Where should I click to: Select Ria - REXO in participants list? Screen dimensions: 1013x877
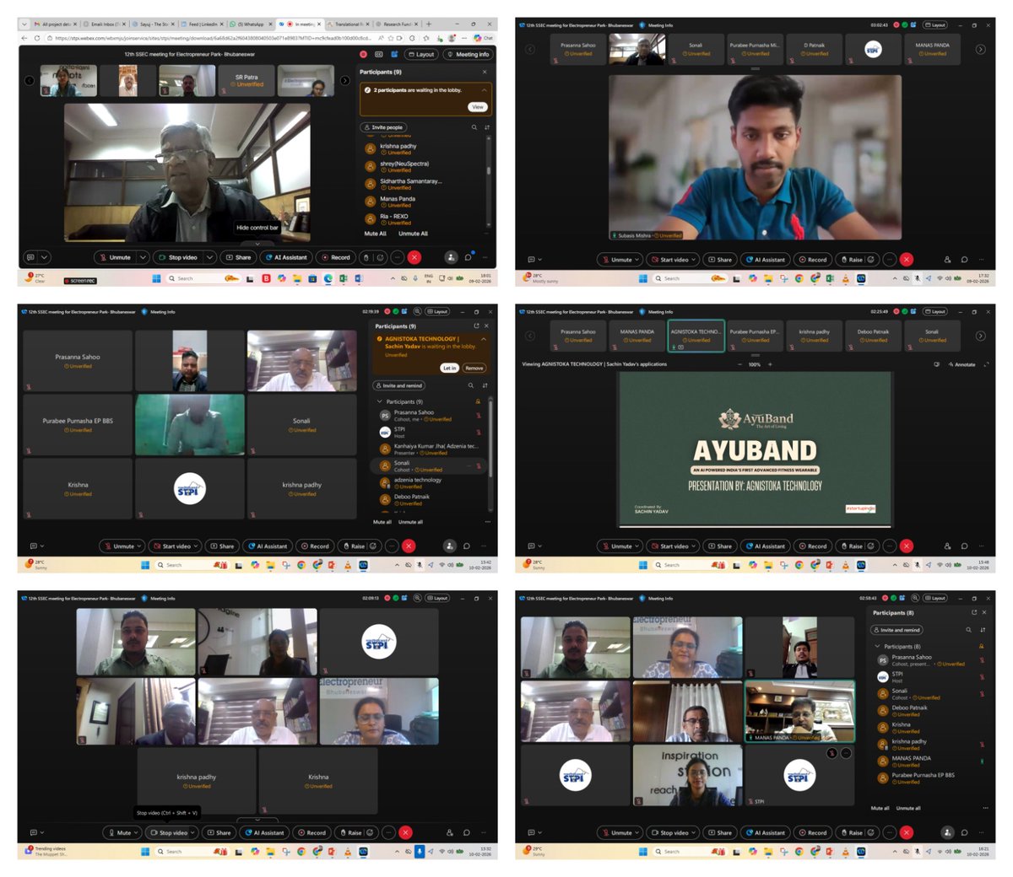point(423,219)
